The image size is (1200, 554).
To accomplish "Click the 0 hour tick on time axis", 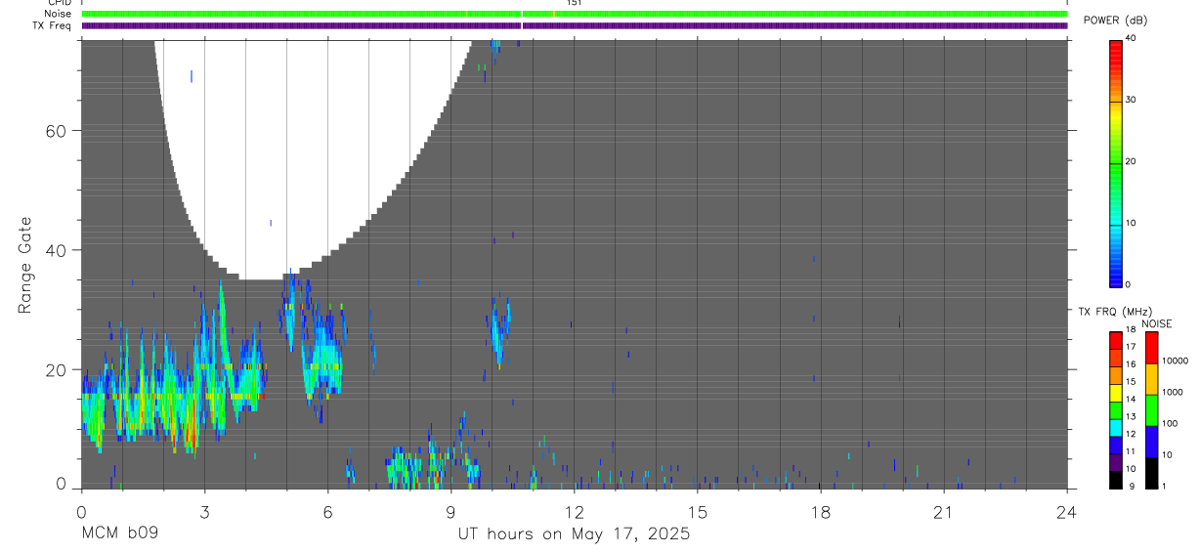I will (x=81, y=512).
